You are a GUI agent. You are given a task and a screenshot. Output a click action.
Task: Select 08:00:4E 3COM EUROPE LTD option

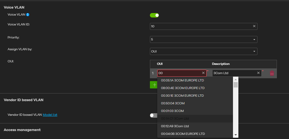tap(183, 88)
